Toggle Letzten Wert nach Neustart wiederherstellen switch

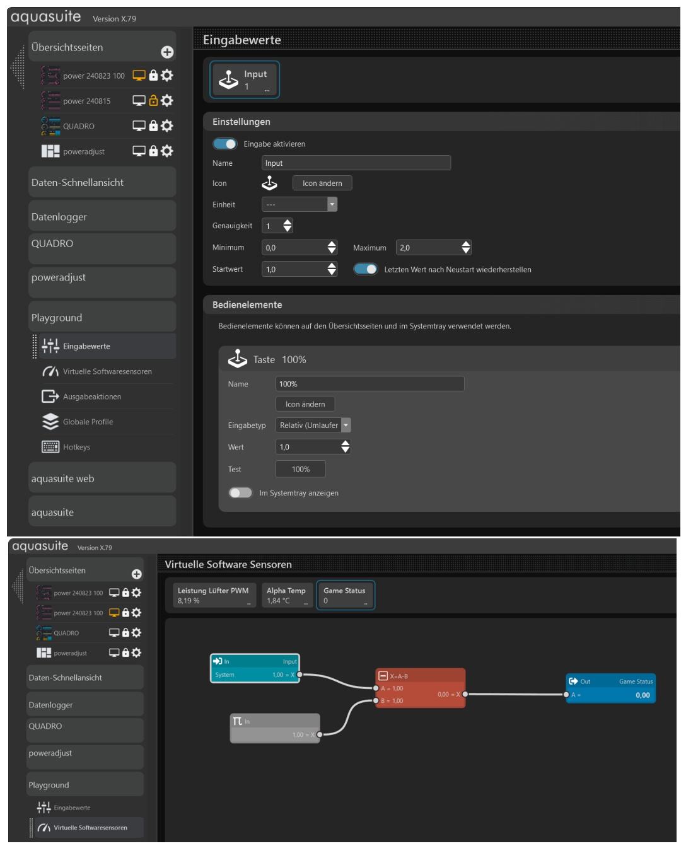click(366, 269)
